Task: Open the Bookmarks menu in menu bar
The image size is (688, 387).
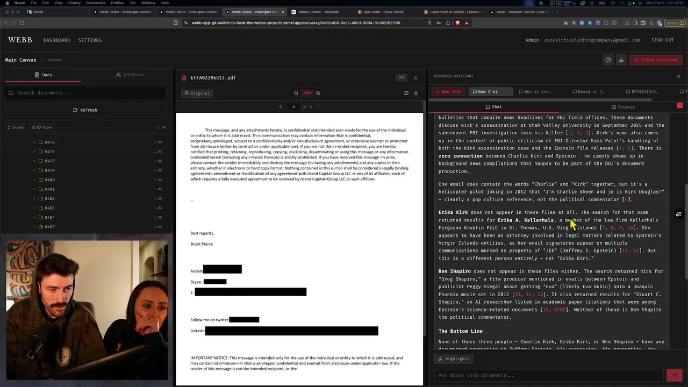Action: 96,3
